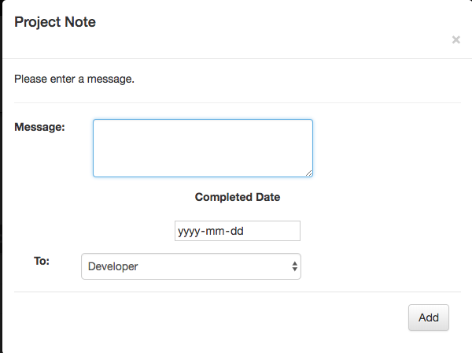Click the Completed Date label
The height and width of the screenshot is (353, 472).
[238, 197]
